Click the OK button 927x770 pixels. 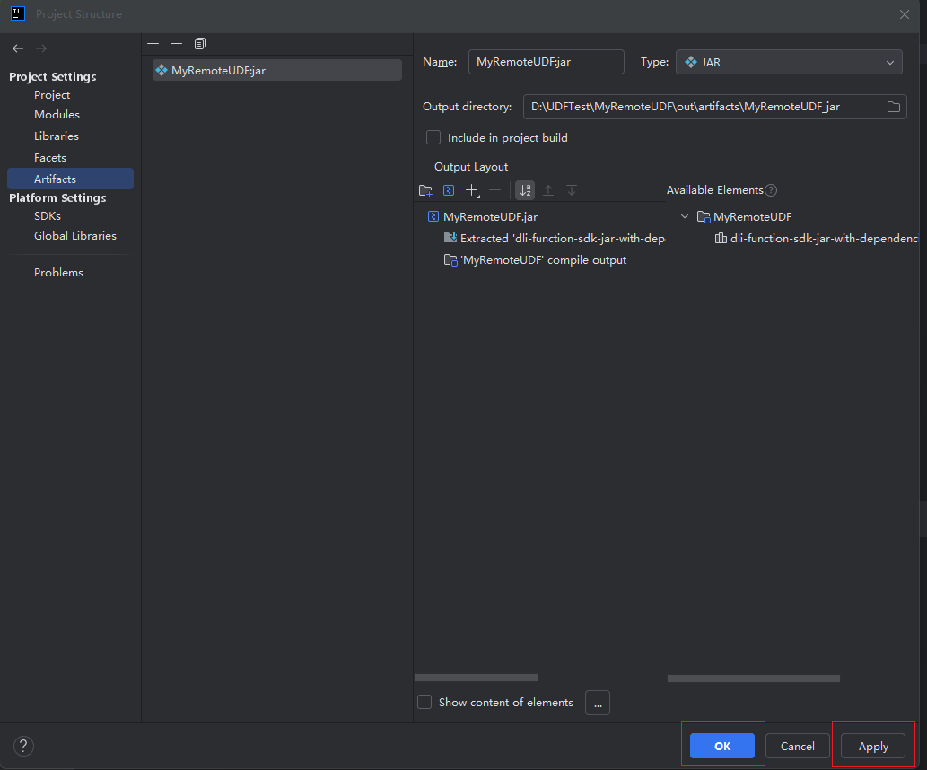point(721,746)
